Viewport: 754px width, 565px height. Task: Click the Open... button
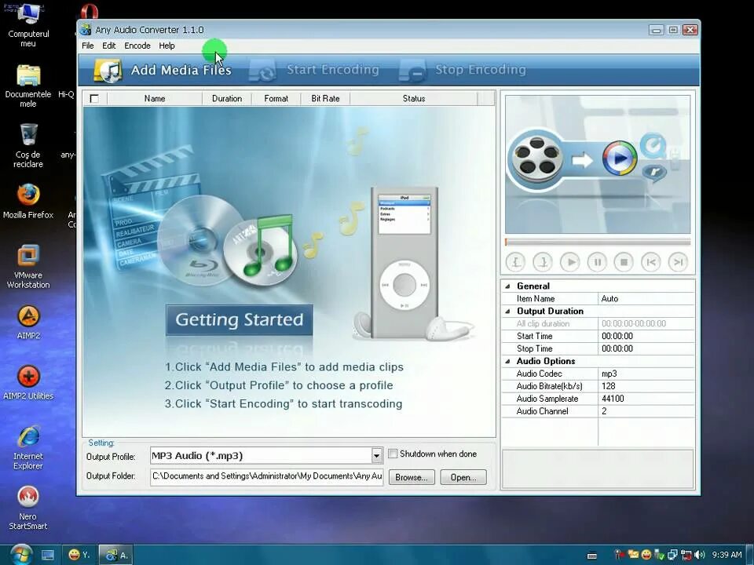(463, 477)
